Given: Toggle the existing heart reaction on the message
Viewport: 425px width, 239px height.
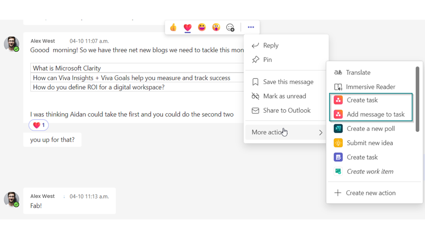Looking at the screenshot, I should point(38,125).
